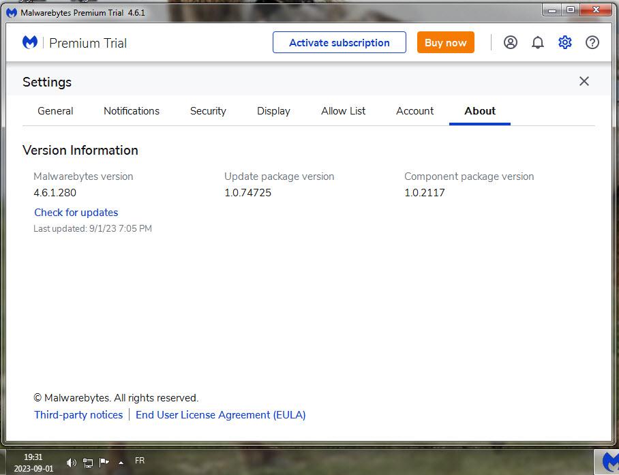Click the Premium Trial header label
Image resolution: width=619 pixels, height=475 pixels.
[x=88, y=43]
